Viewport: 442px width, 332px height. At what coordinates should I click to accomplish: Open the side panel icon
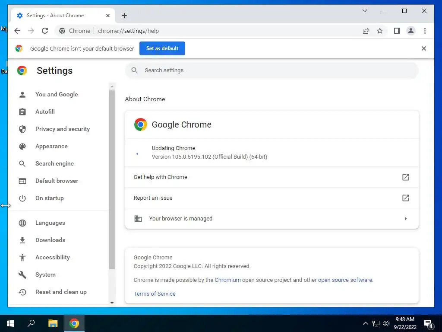click(x=397, y=31)
